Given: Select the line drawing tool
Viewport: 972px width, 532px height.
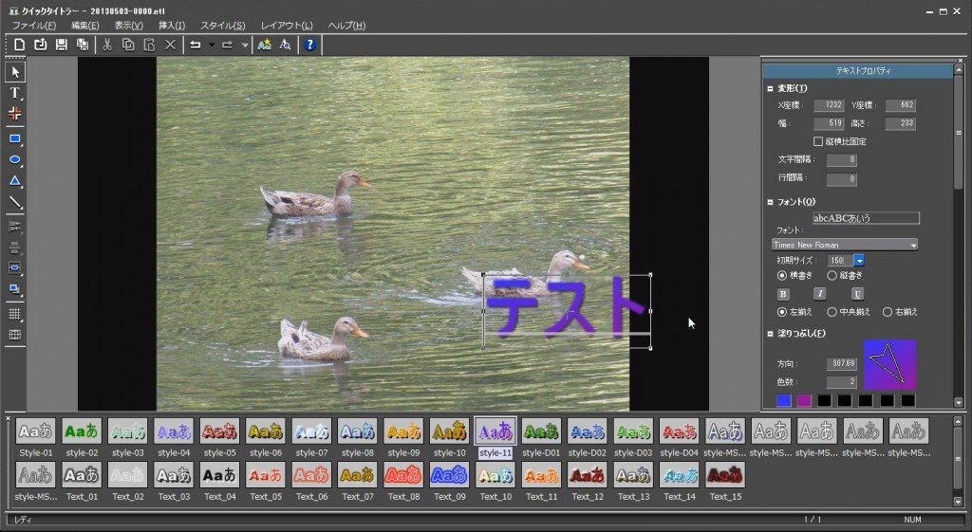Looking at the screenshot, I should [15, 203].
